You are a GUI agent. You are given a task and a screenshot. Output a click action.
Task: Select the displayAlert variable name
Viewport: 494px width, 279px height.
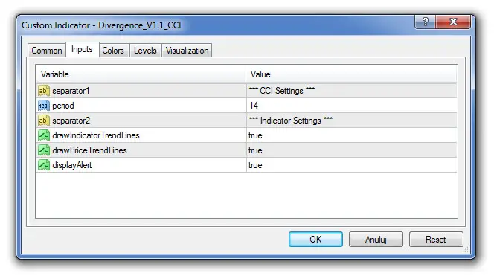pyautogui.click(x=72, y=165)
